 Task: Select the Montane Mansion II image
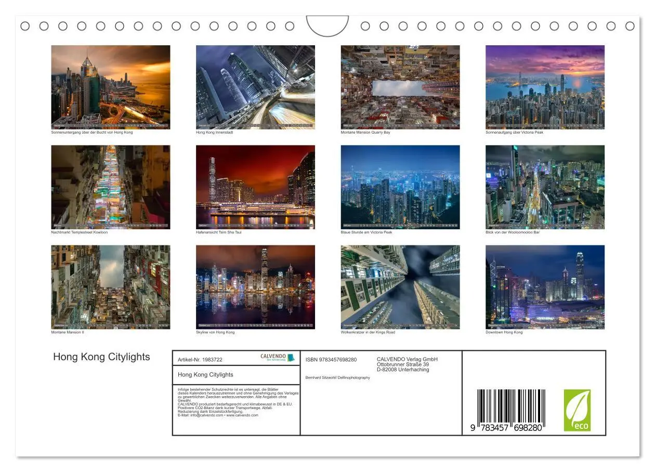click(110, 287)
